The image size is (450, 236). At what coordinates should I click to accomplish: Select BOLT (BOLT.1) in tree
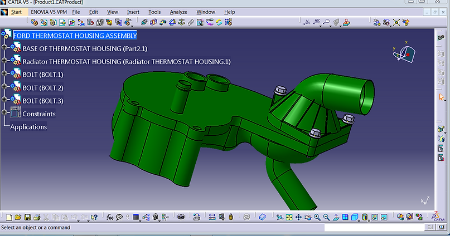[x=43, y=75]
